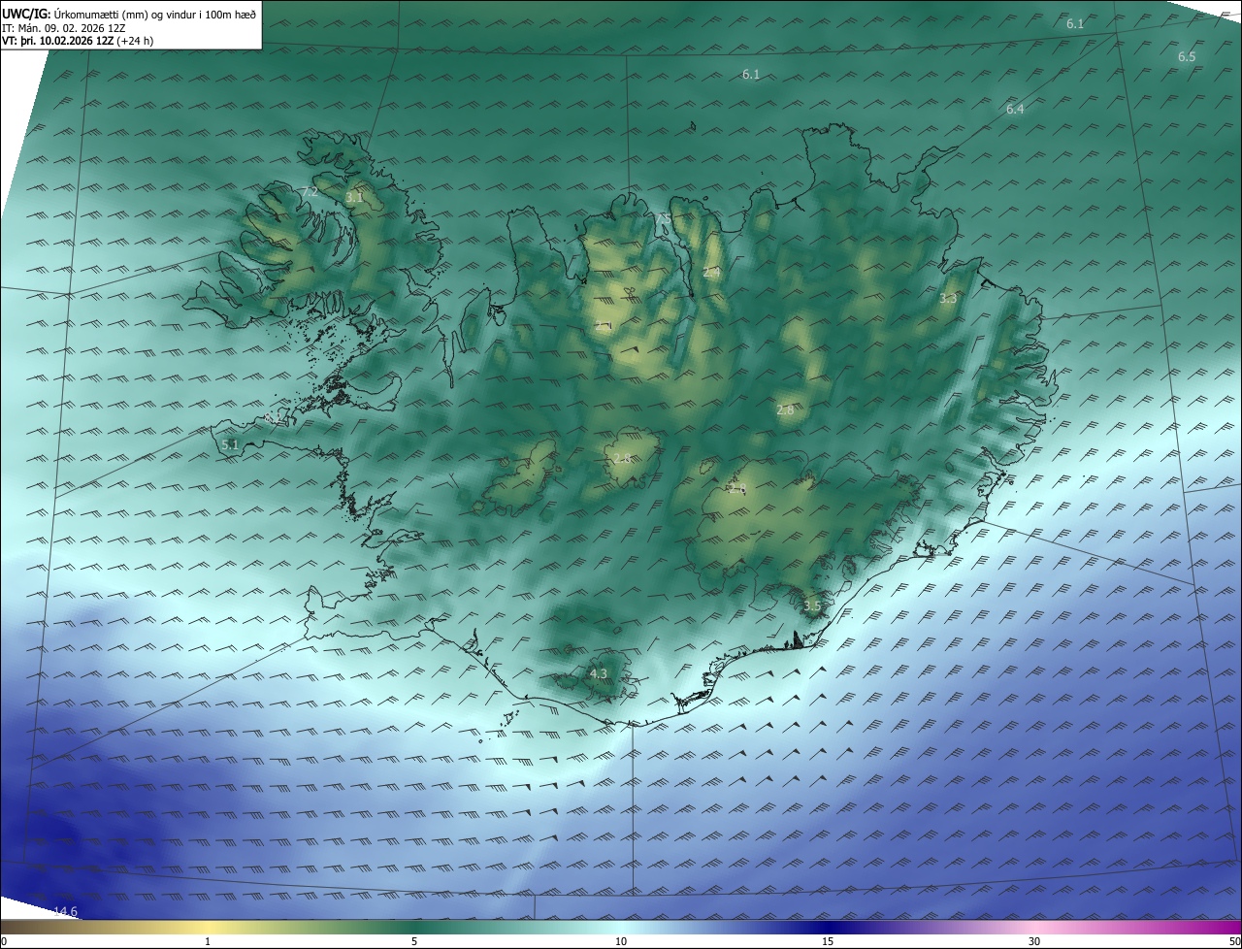Click the 2.4 value label

click(711, 273)
